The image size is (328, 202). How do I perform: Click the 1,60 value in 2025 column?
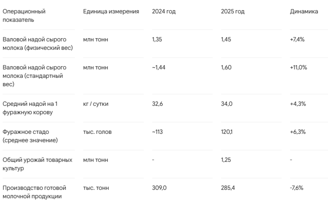coord(226,67)
